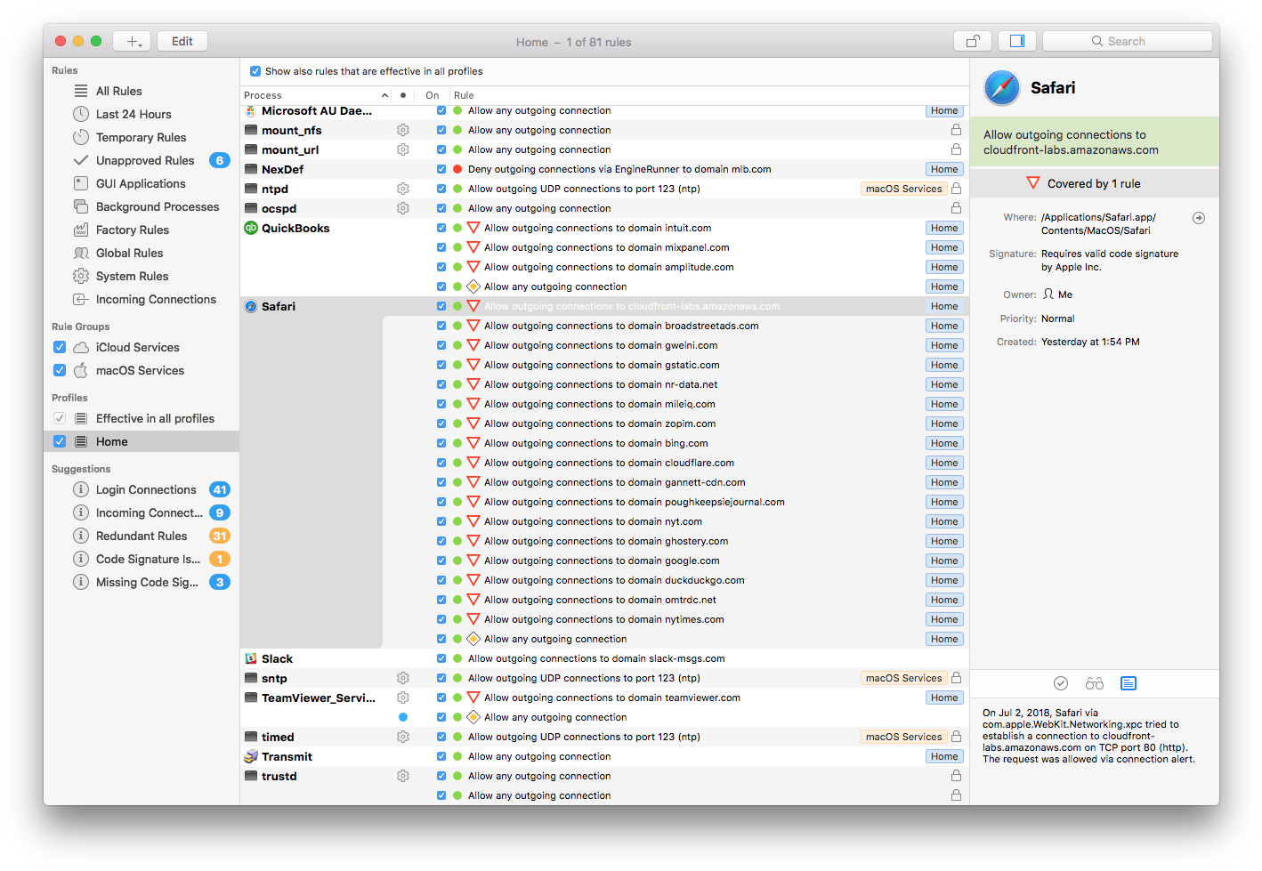
Task: Click the Edit toolbar button
Action: click(182, 41)
